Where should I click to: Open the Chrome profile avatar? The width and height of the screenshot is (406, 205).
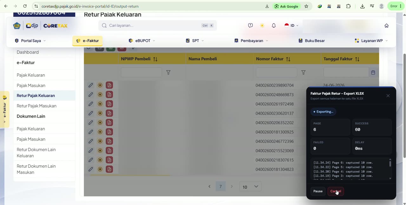[382, 6]
